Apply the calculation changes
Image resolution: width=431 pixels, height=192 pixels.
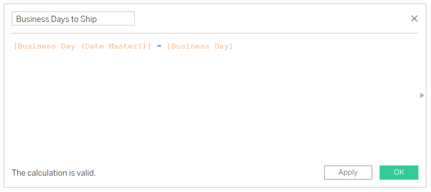click(x=348, y=172)
